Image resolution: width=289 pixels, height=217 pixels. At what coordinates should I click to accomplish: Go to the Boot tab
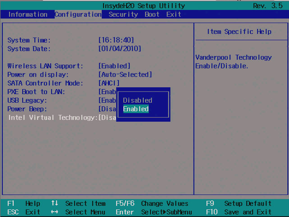click(152, 14)
